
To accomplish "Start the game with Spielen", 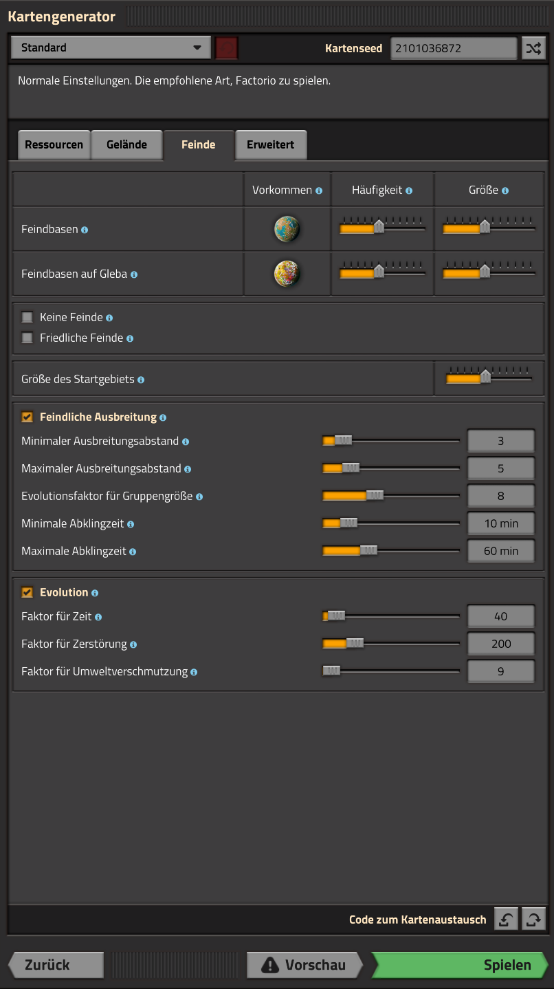I will 459,965.
